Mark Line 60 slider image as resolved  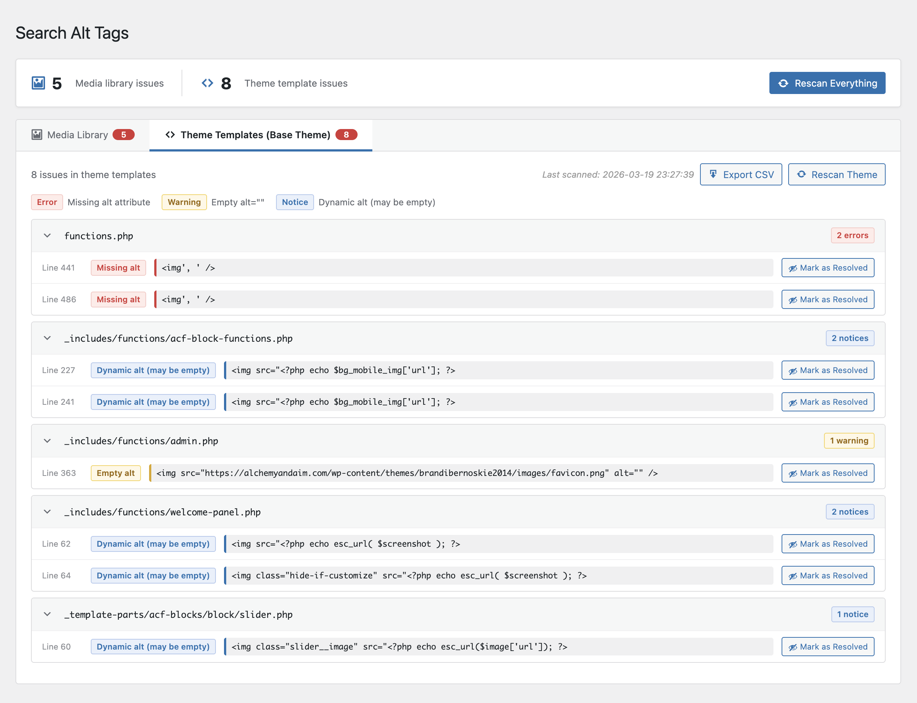(x=827, y=647)
